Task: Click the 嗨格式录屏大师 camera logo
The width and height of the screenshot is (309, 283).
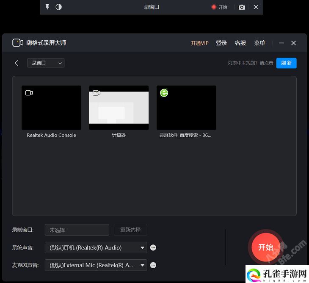Action: coord(18,43)
